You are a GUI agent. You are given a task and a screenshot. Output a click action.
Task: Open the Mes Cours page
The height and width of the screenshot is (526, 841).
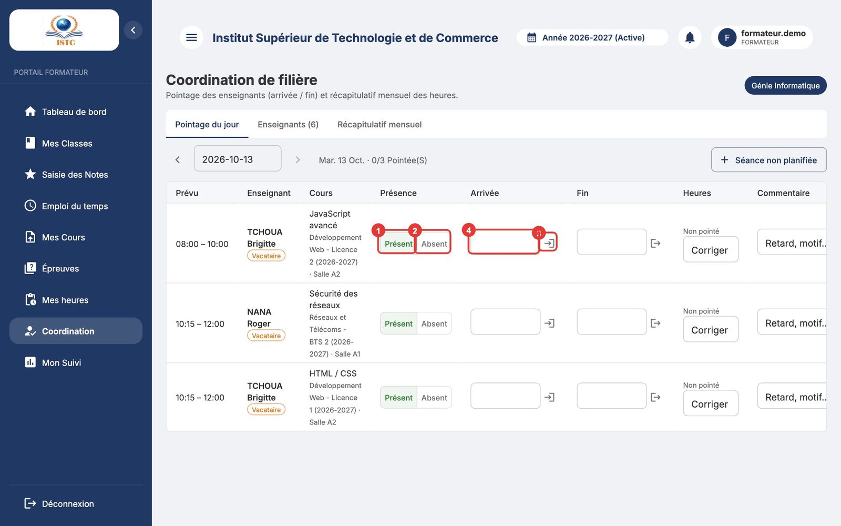coord(76,237)
